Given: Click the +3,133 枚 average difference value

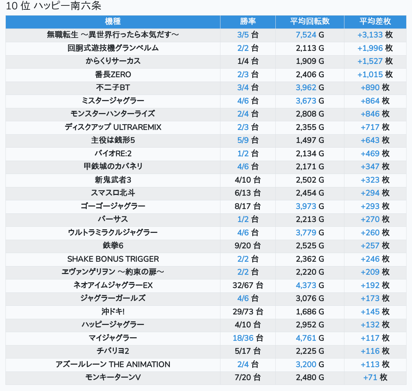Looking at the screenshot, I should [x=375, y=35].
